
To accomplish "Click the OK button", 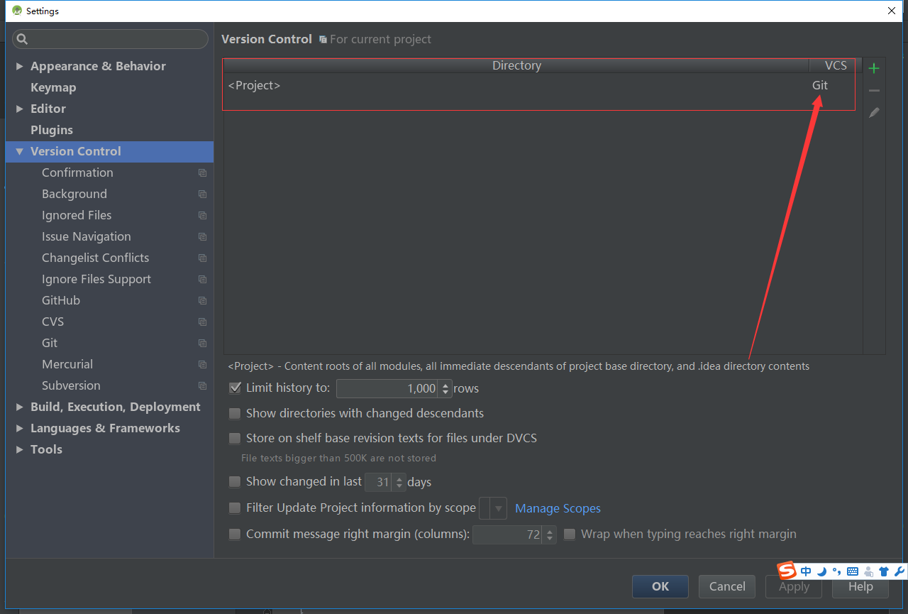I will (660, 586).
